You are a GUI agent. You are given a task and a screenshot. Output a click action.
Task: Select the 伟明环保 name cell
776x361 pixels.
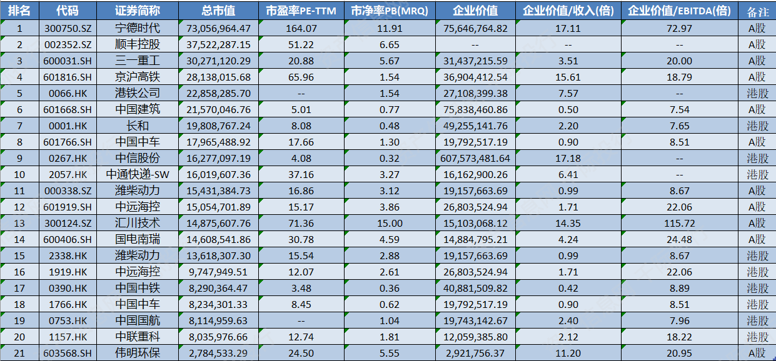click(x=138, y=353)
